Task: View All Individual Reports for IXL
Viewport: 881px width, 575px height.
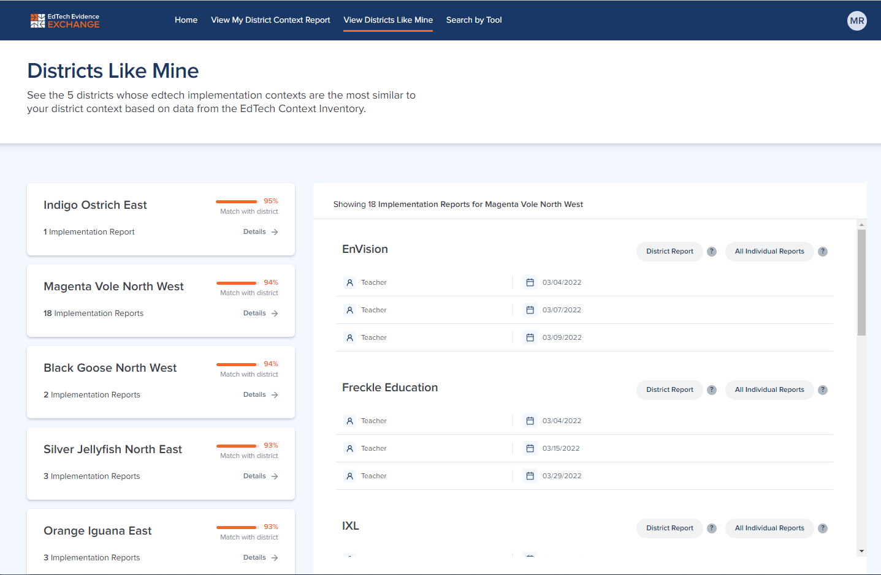Action: [x=769, y=528]
